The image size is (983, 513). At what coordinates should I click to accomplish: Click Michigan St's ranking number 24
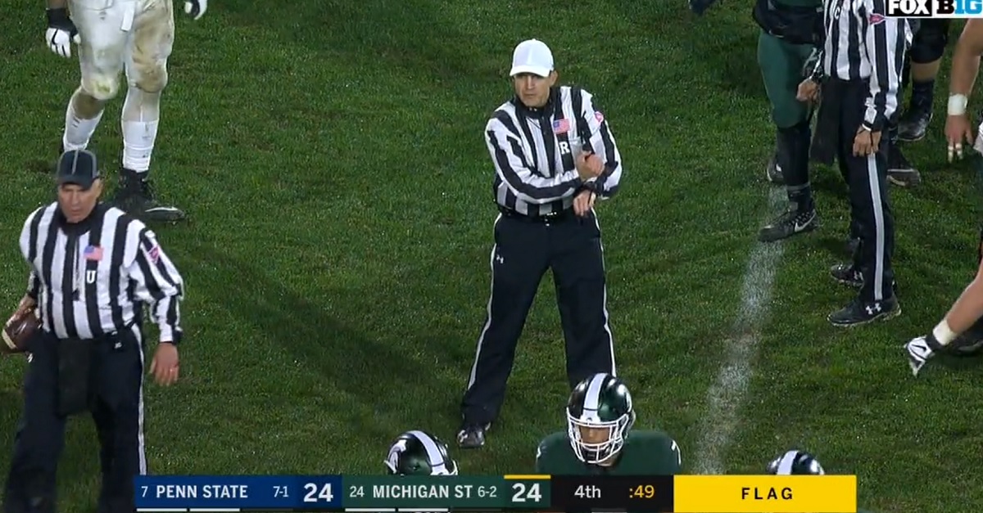pos(356,493)
